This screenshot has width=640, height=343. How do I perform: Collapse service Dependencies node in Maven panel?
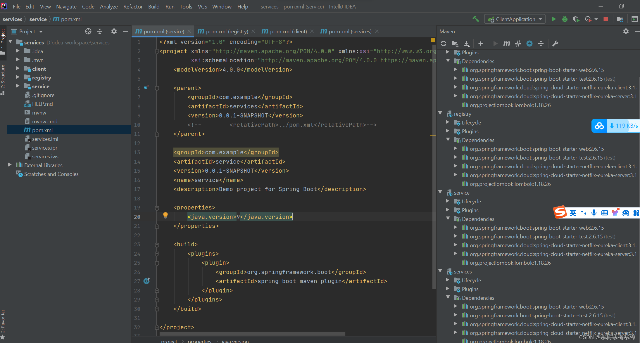(448, 219)
